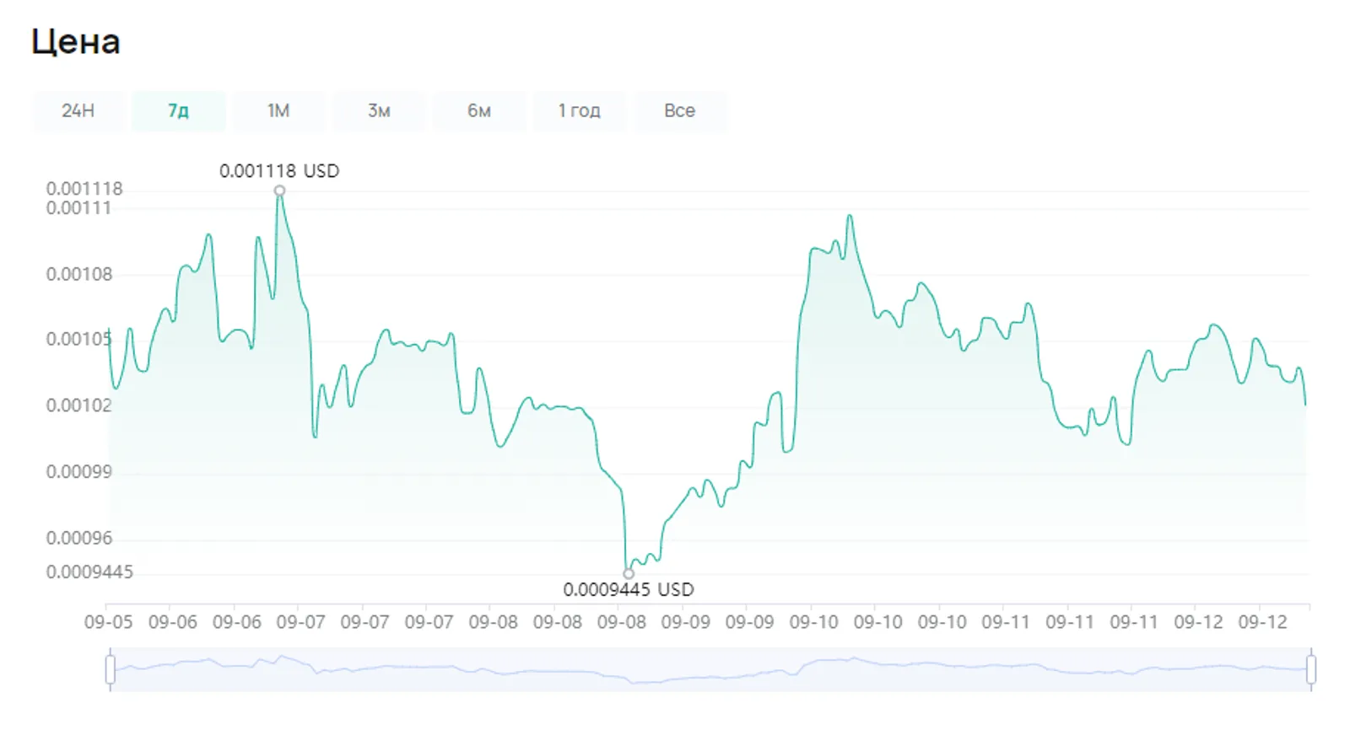The width and height of the screenshot is (1350, 730).
Task: Switch to the 1М range tab
Action: coord(278,110)
